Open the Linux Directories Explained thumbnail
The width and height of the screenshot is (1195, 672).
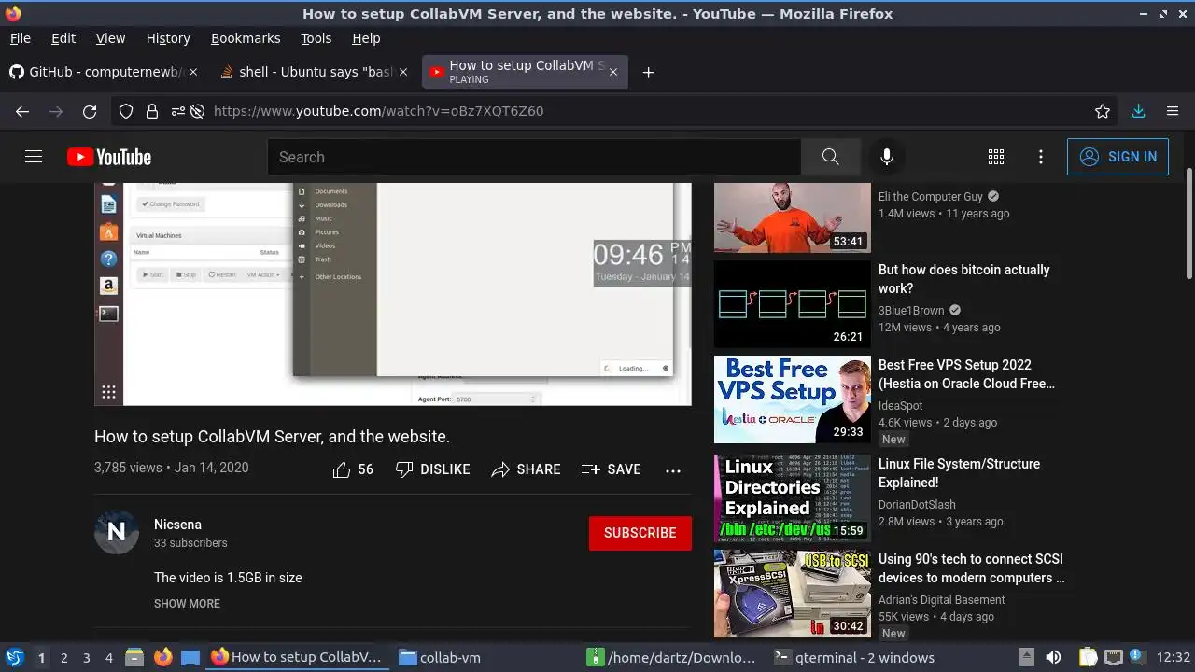pos(793,498)
